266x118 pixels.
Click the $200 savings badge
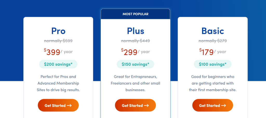[58, 64]
